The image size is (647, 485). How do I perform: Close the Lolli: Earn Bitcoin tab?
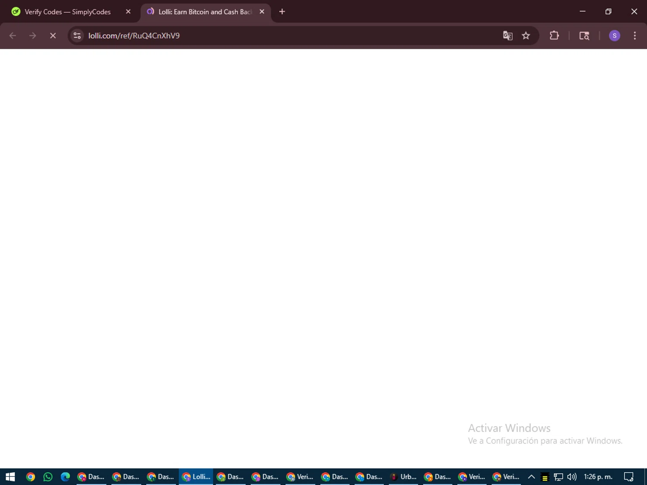coord(262,12)
